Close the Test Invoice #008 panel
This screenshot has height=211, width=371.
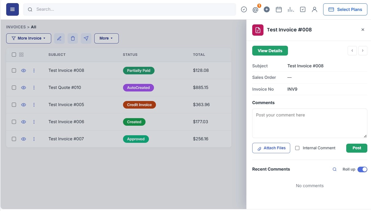tap(363, 30)
